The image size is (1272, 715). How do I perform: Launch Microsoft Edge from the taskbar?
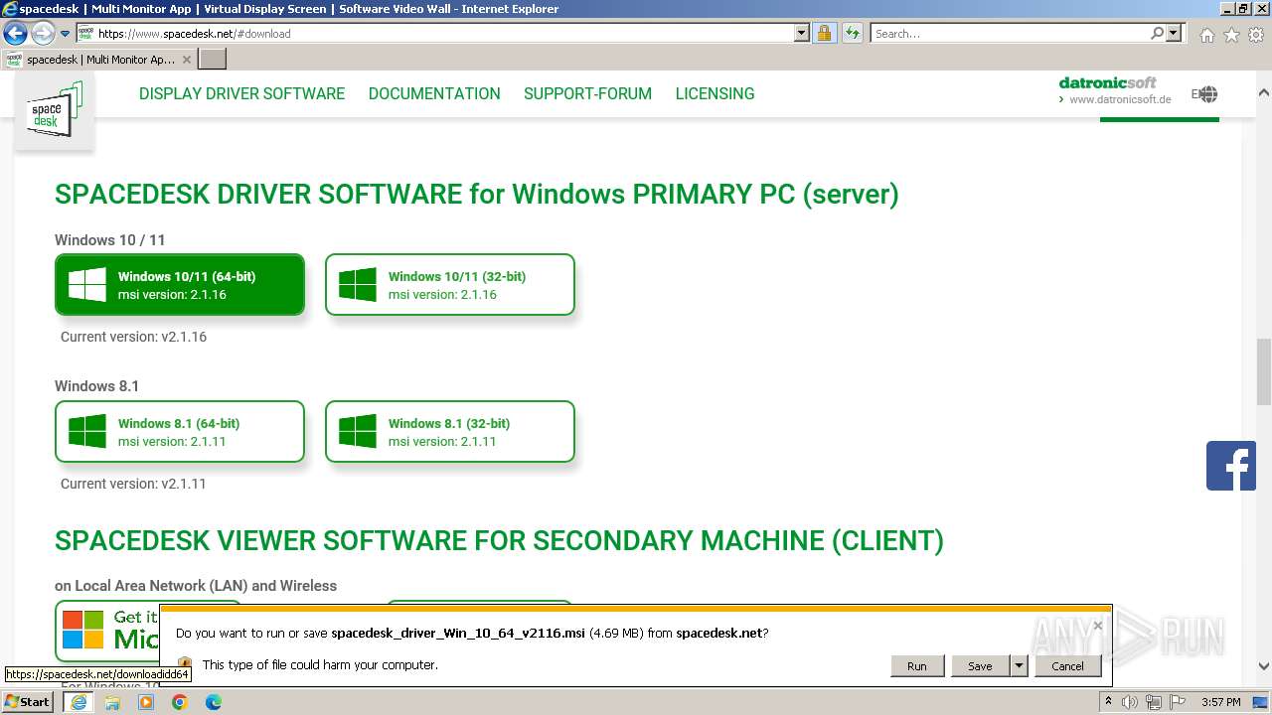(214, 702)
